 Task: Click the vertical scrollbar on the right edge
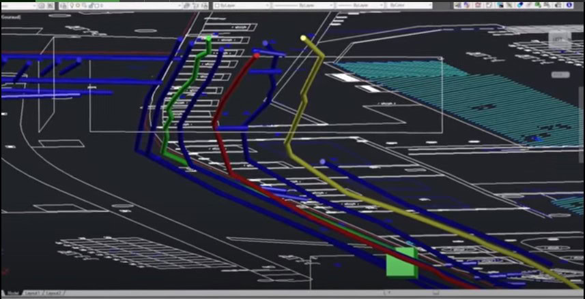[x=582, y=125]
